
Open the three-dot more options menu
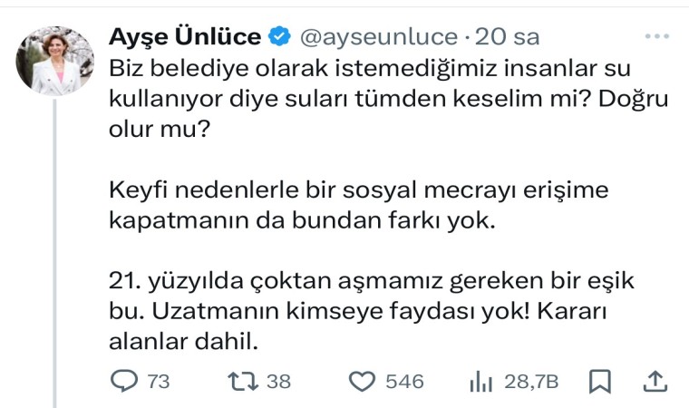pyautogui.click(x=656, y=36)
